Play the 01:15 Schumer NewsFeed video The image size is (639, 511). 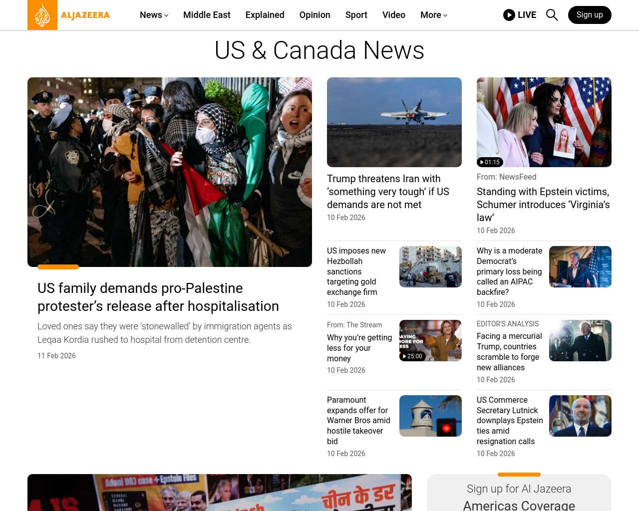(490, 162)
